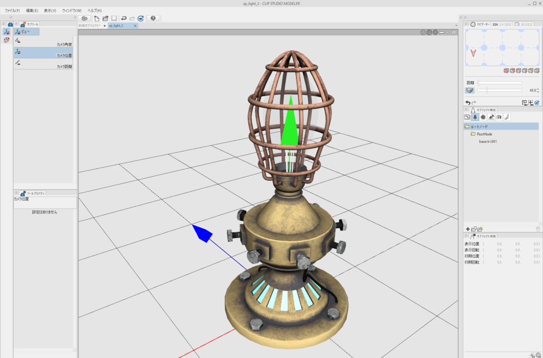Collapse the sub tool dock with its double chevron
The image size is (543, 358).
click(75, 18)
